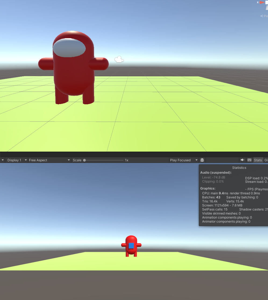Toggle the Persp projection label in Scene view
Viewport: 268px width, 300px height.
(264, 16)
